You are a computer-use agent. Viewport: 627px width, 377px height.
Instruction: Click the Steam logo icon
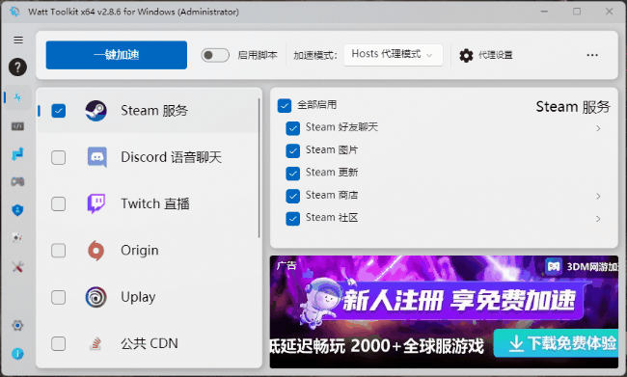click(x=95, y=111)
